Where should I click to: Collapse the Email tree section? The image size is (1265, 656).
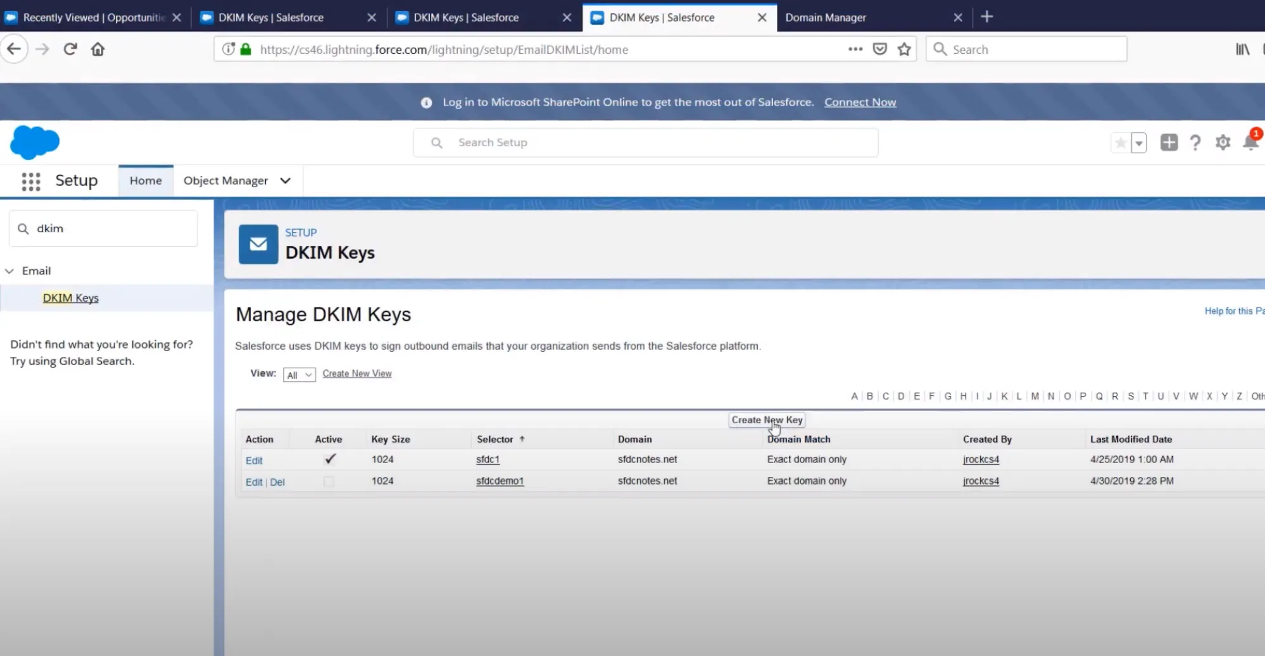9,271
